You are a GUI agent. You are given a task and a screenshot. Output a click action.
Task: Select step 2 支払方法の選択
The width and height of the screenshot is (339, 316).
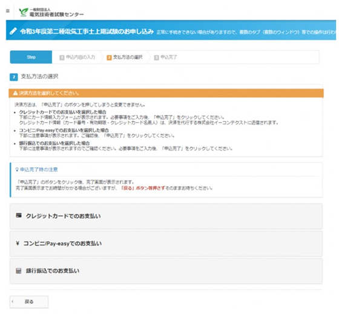125,57
